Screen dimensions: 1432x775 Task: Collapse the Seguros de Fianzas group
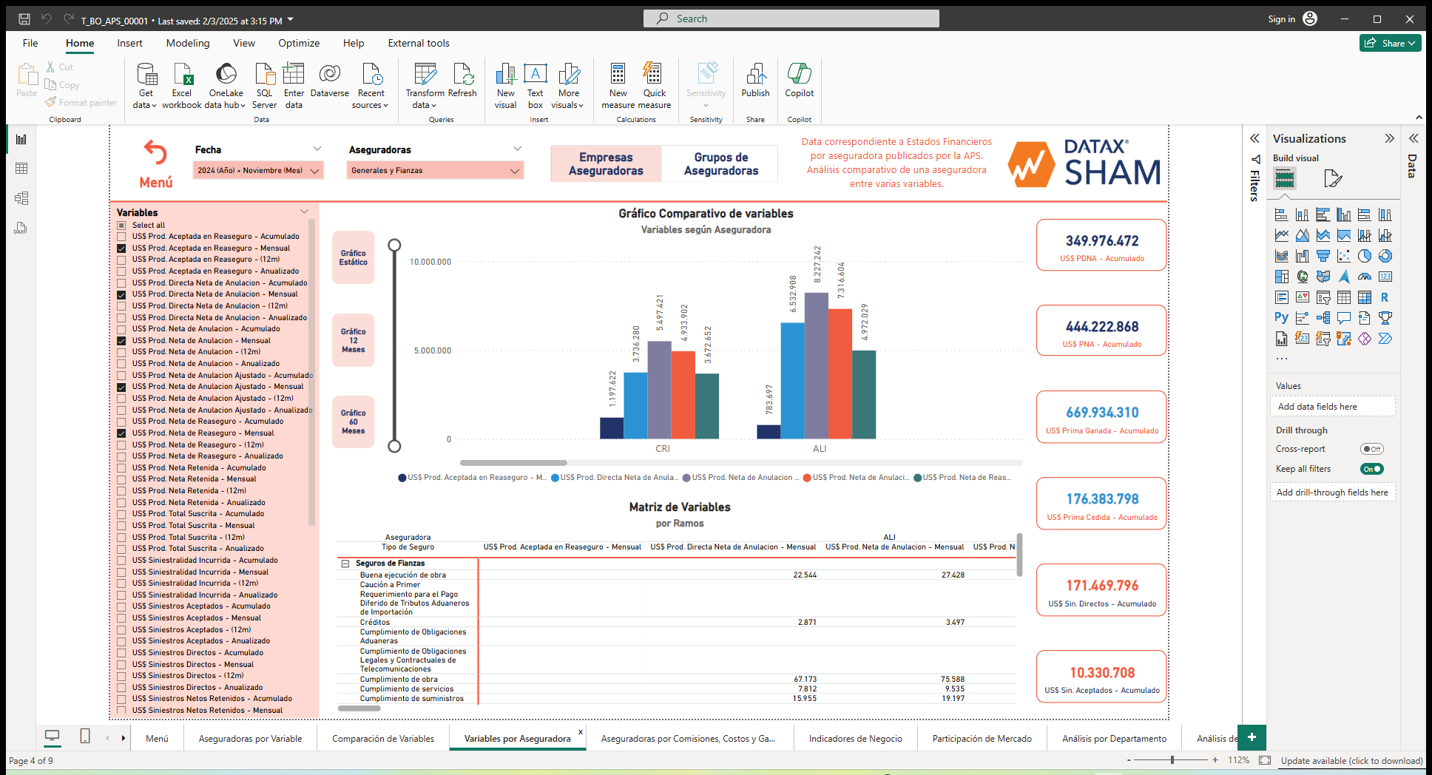[345, 563]
